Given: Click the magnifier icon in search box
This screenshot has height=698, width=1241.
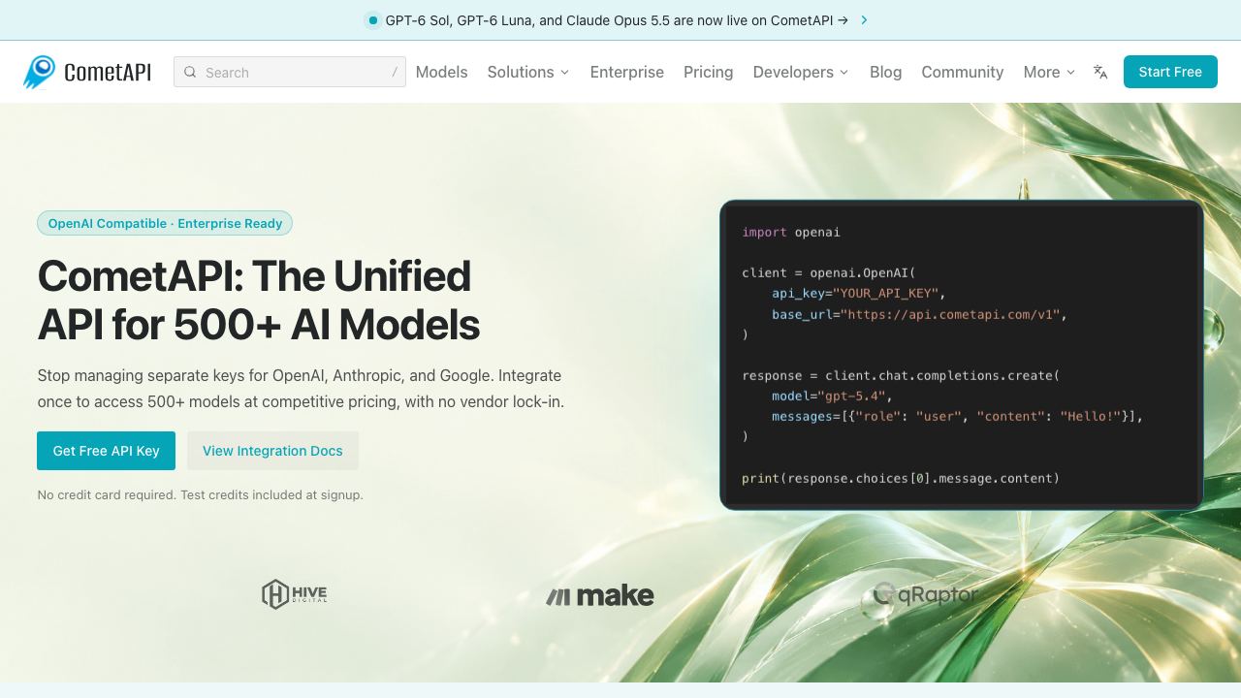Looking at the screenshot, I should pyautogui.click(x=190, y=72).
